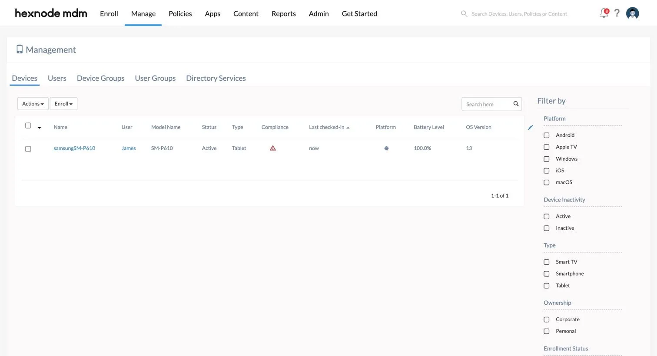
Task: Check the Corporate ownership filter
Action: click(547, 320)
